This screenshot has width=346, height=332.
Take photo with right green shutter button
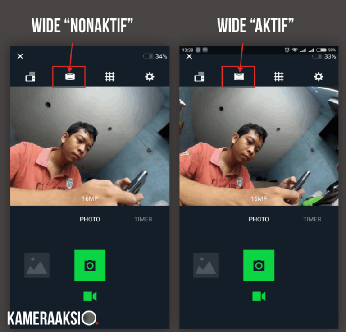pyautogui.click(x=259, y=265)
